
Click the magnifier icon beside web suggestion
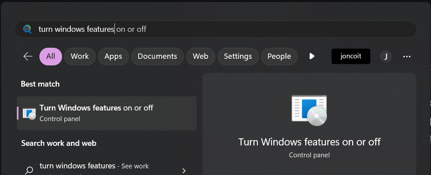point(29,171)
